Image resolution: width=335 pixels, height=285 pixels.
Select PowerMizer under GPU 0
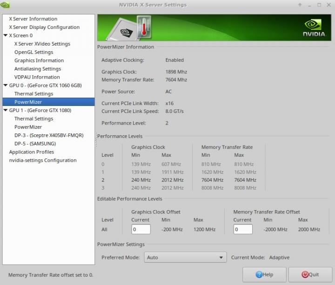point(49,102)
